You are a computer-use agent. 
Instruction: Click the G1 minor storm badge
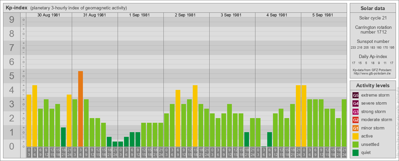356,128
